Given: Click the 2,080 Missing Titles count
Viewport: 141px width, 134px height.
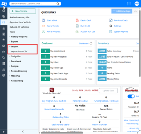Looking at the screenshot, I should point(102,79).
